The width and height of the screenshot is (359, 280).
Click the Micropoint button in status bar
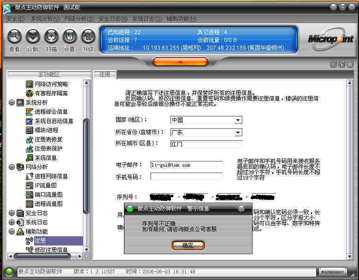click(333, 272)
